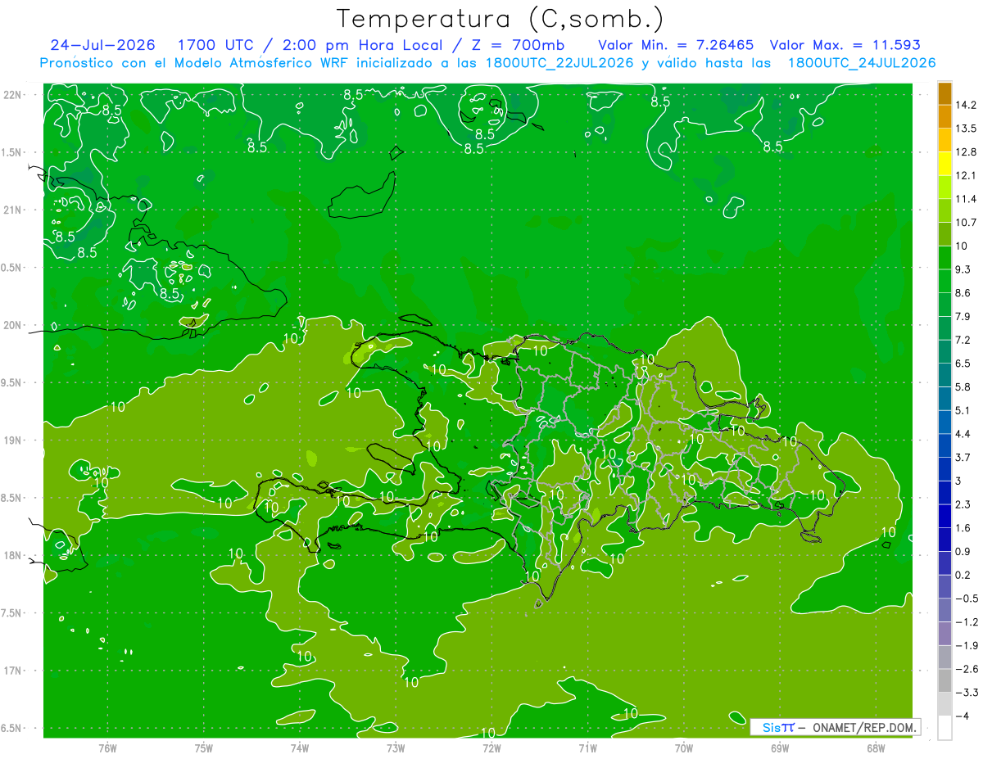Click the yellow legend swatch between 12.1 and 12.8

click(944, 164)
